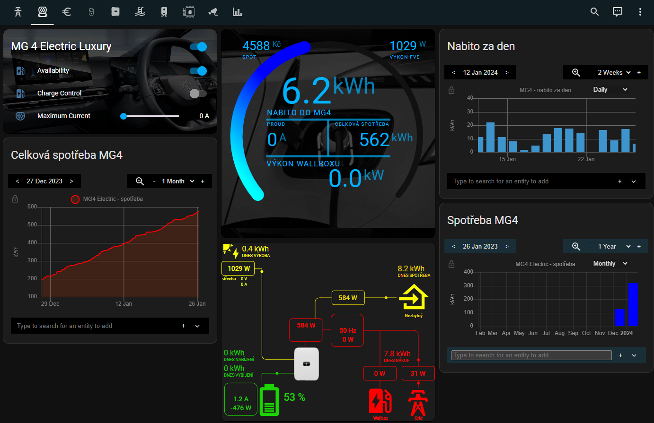Click the Charge Control charger icon

(20, 94)
